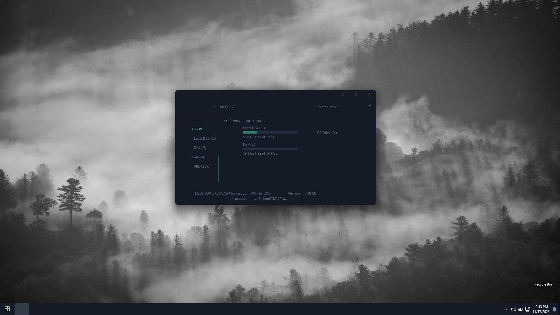Click the back navigation arrow
Viewport: 560px width, 315px height.
[182, 107]
